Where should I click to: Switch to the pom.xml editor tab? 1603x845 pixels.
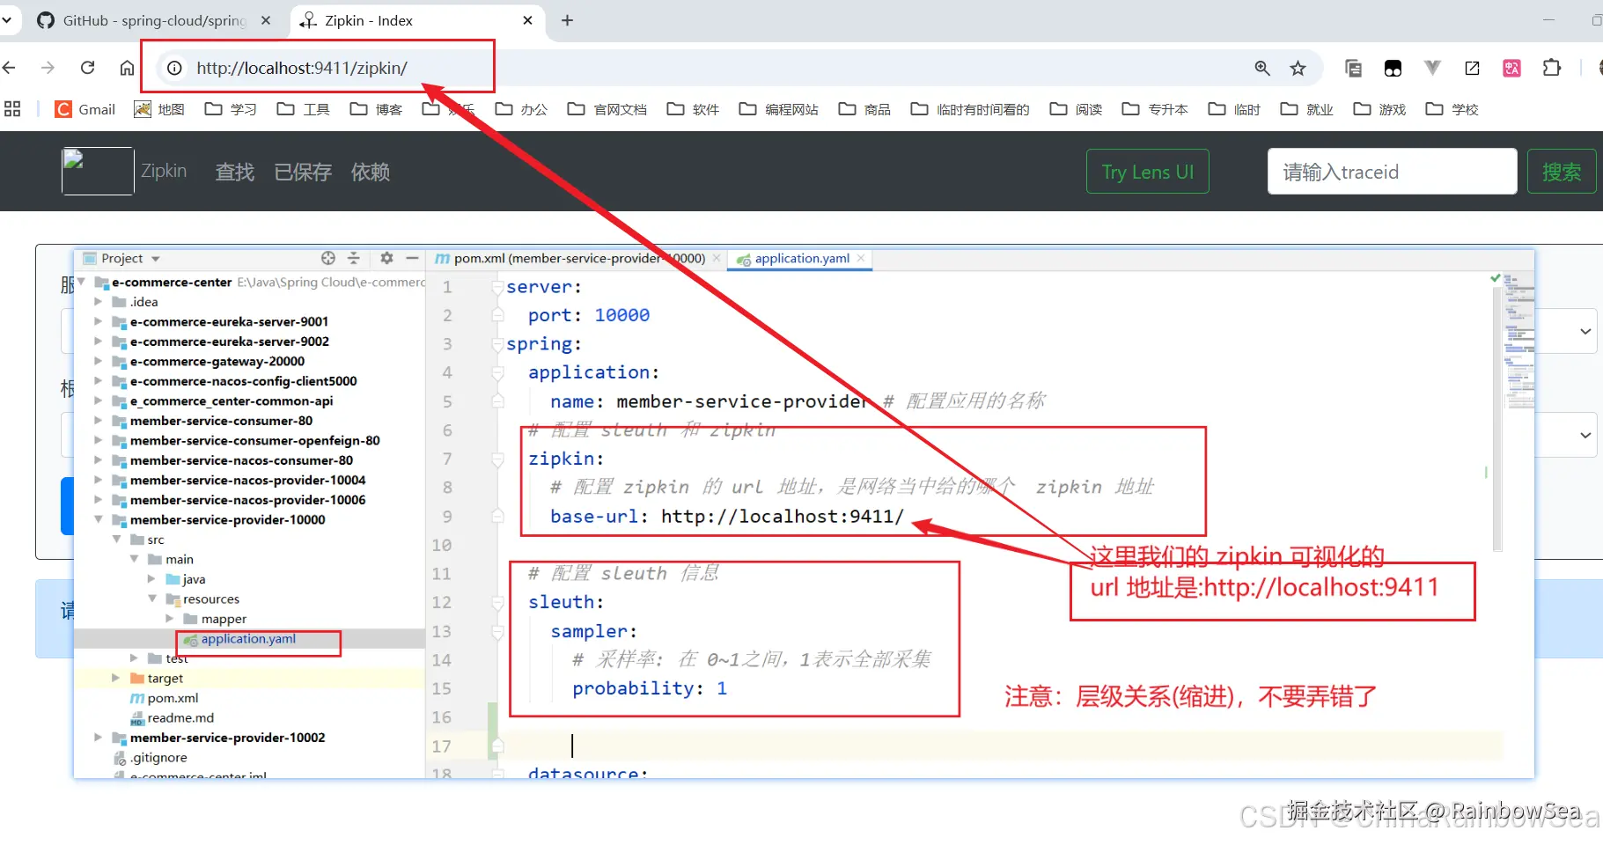coord(577,258)
